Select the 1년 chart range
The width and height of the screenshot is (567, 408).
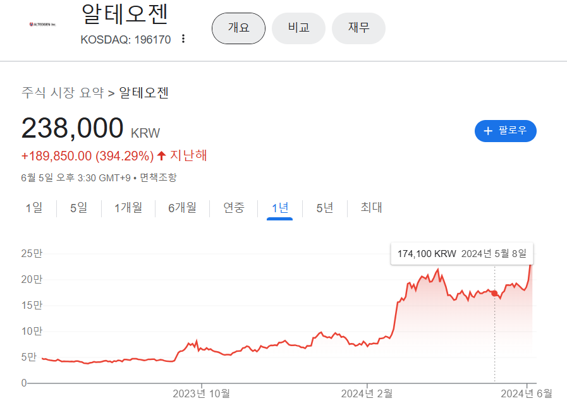[279, 208]
